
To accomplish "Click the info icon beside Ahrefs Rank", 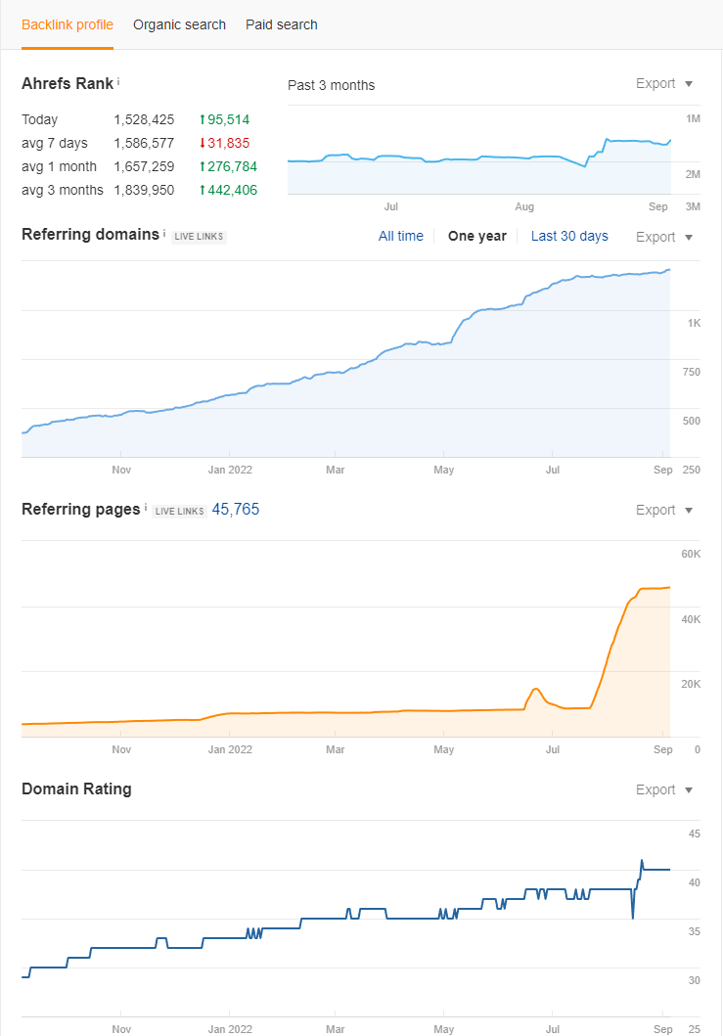I will pos(118,81).
